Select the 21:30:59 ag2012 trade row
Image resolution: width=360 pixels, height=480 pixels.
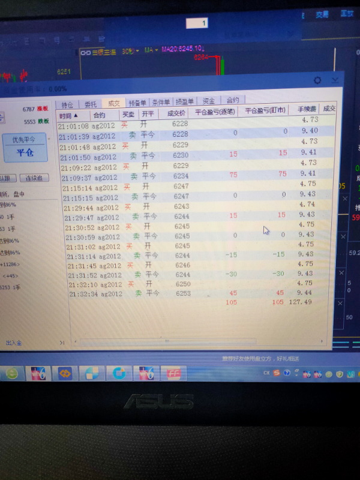pos(199,235)
